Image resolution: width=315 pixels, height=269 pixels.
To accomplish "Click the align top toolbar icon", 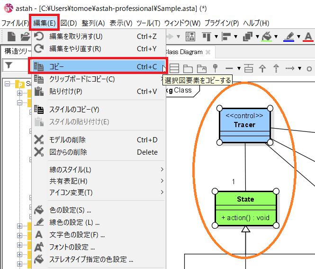I will tap(207, 37).
